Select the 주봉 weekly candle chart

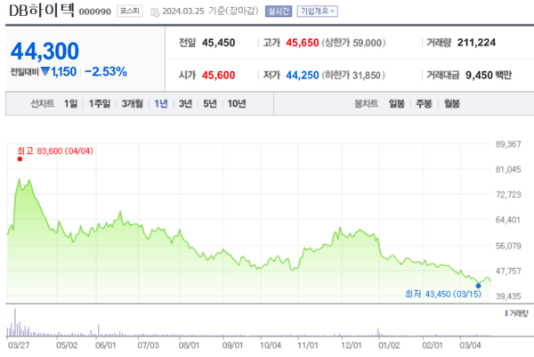click(x=425, y=104)
